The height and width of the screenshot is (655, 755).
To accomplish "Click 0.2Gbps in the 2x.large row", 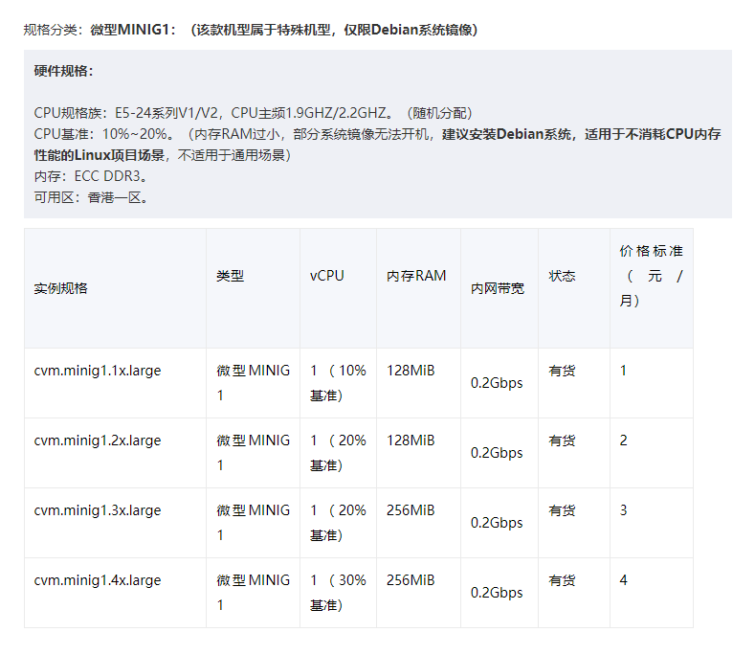I will [497, 453].
